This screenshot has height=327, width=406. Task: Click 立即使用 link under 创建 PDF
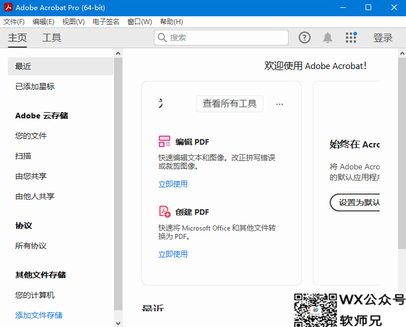tap(173, 254)
